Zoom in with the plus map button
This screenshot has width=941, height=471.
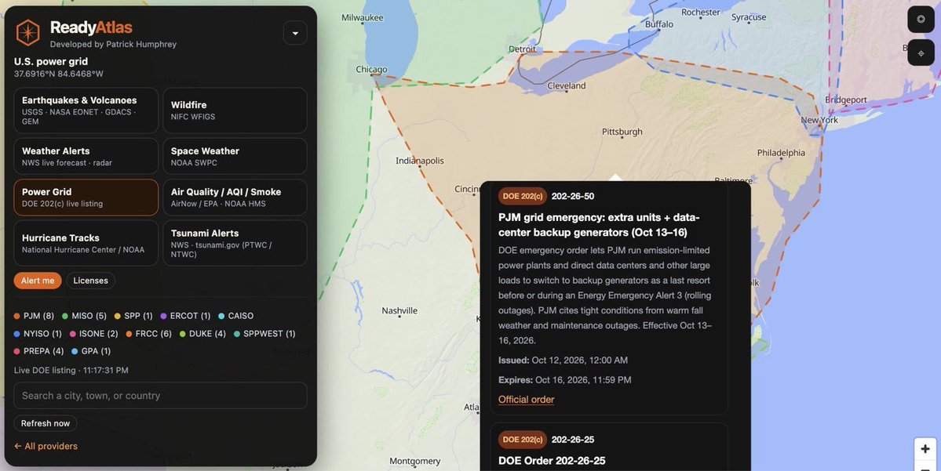[925, 448]
